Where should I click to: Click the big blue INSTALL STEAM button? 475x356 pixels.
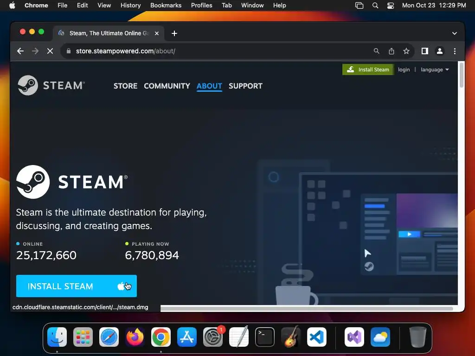tap(77, 286)
